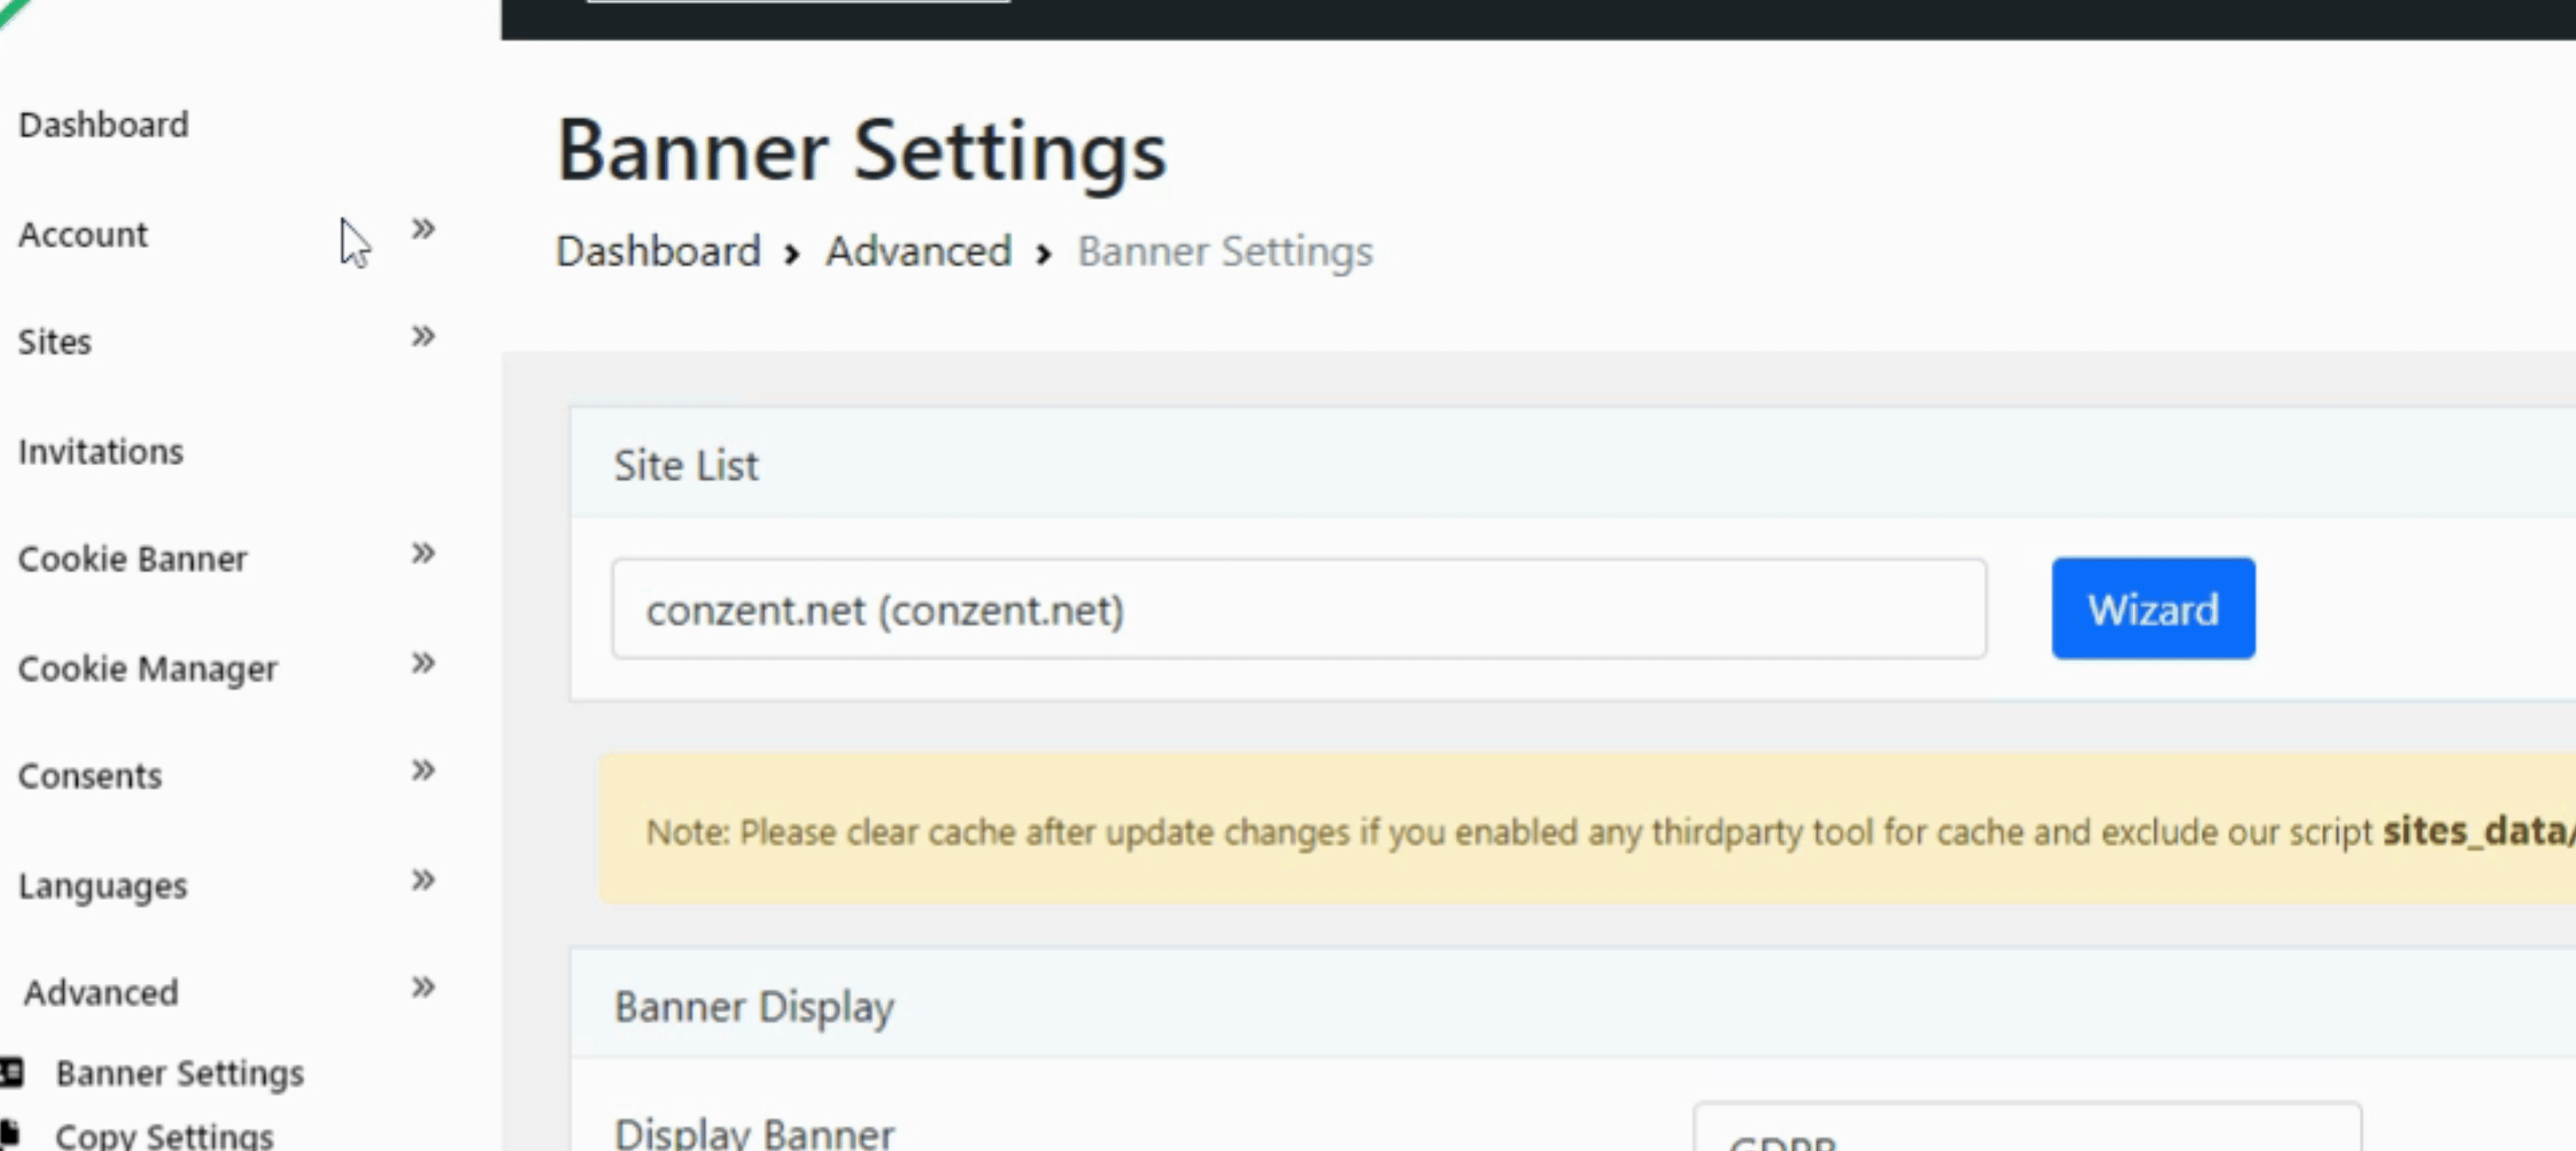Open the Languages sidebar menu
The height and width of the screenshot is (1151, 2576).
point(103,885)
